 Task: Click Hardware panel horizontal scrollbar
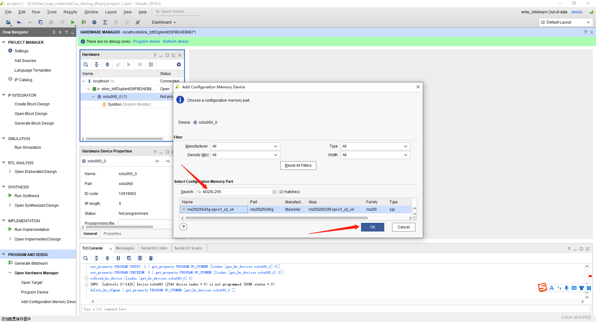[x=124, y=139]
